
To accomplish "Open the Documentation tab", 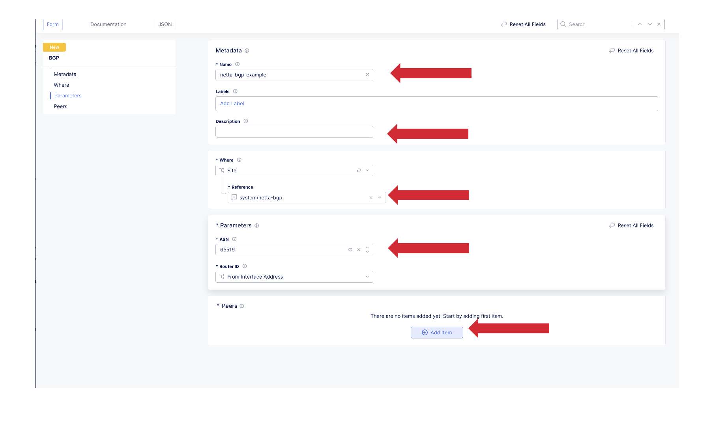I will coord(109,24).
